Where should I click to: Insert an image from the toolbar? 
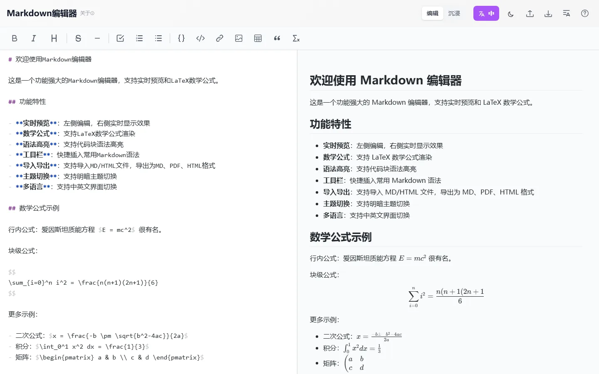coord(239,38)
